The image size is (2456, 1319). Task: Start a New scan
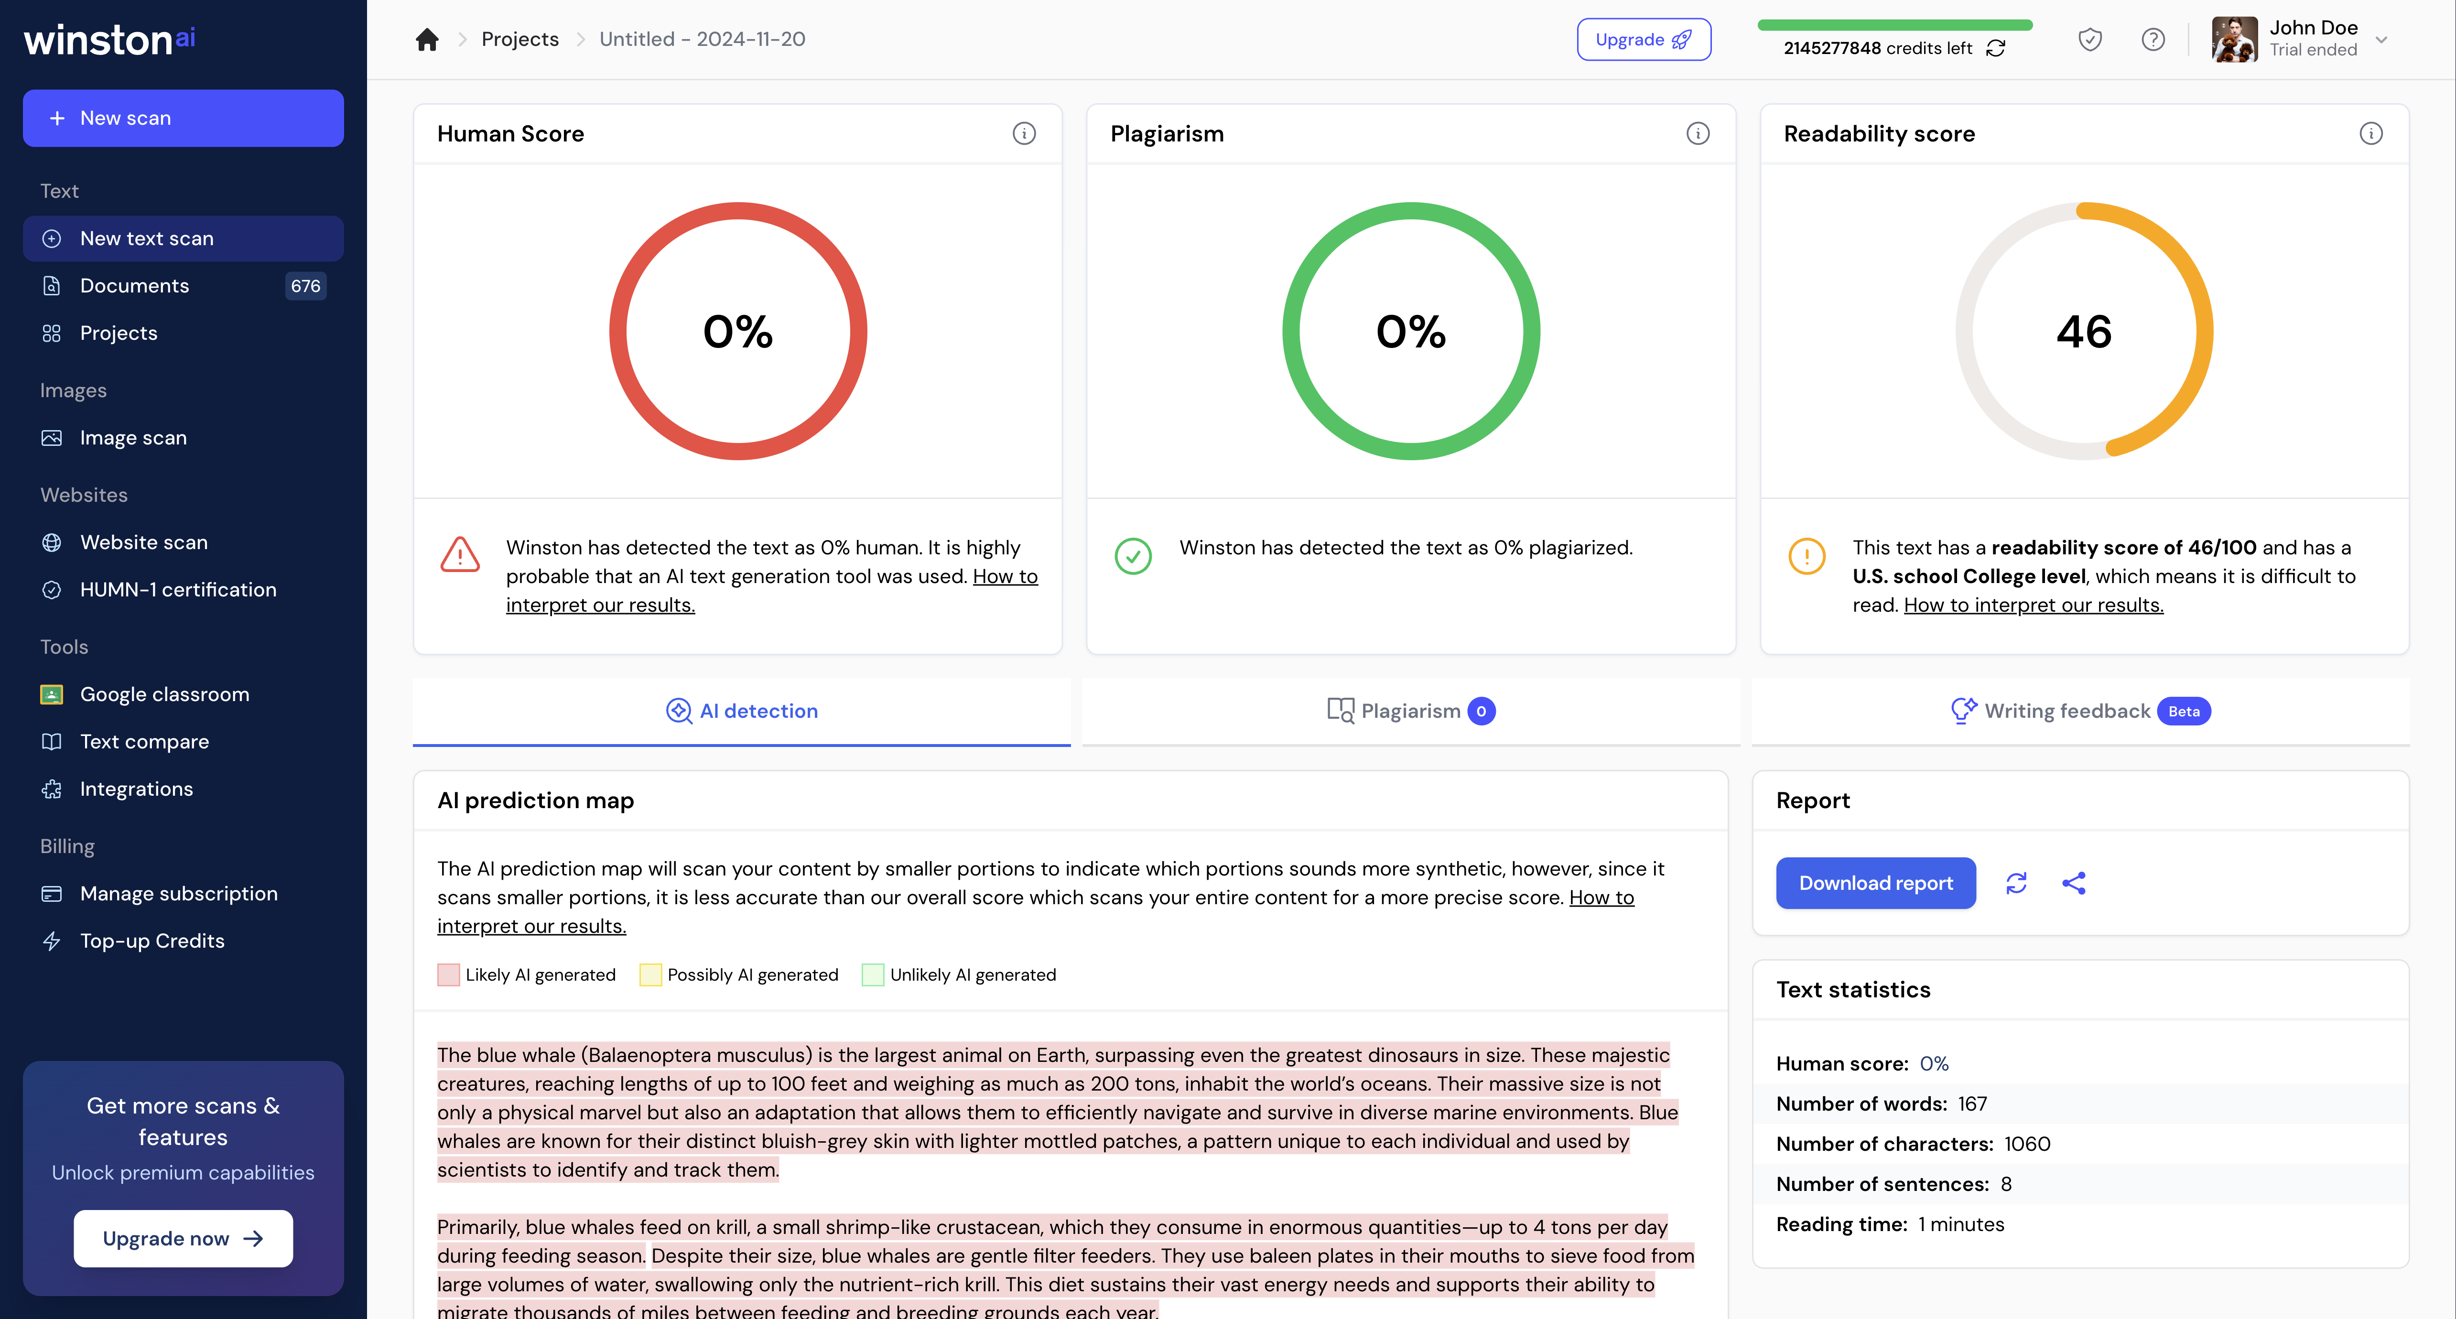[183, 118]
